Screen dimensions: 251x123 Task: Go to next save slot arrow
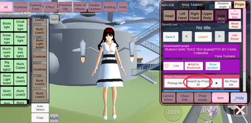pyautogui.click(x=219, y=36)
